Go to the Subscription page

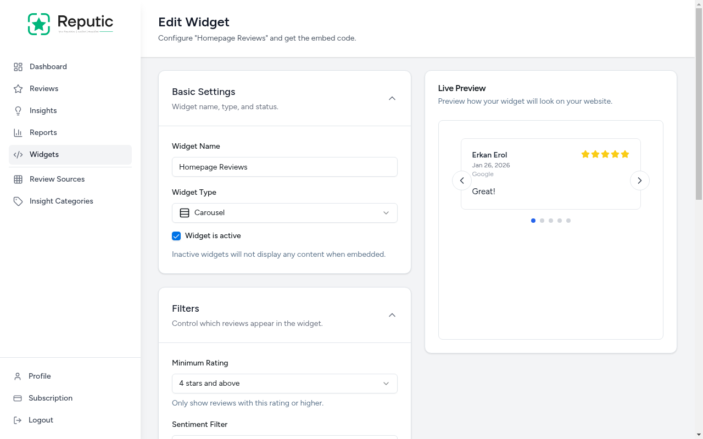point(50,398)
